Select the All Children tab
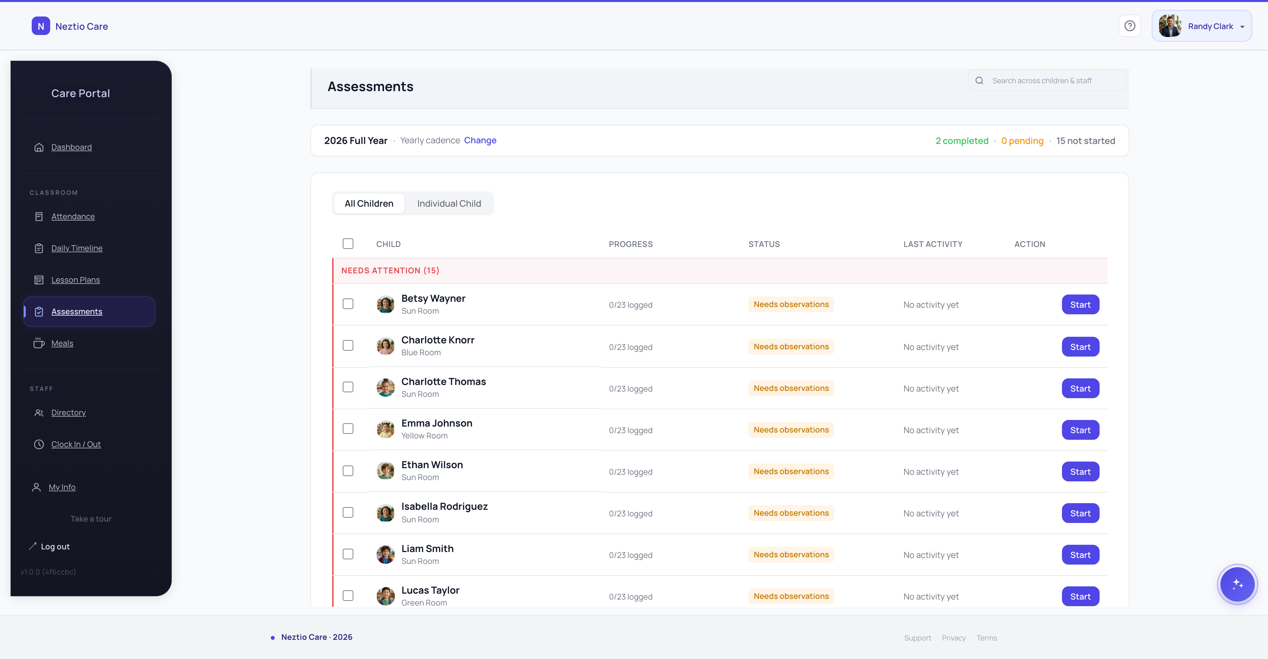The height and width of the screenshot is (659, 1268). tap(369, 203)
